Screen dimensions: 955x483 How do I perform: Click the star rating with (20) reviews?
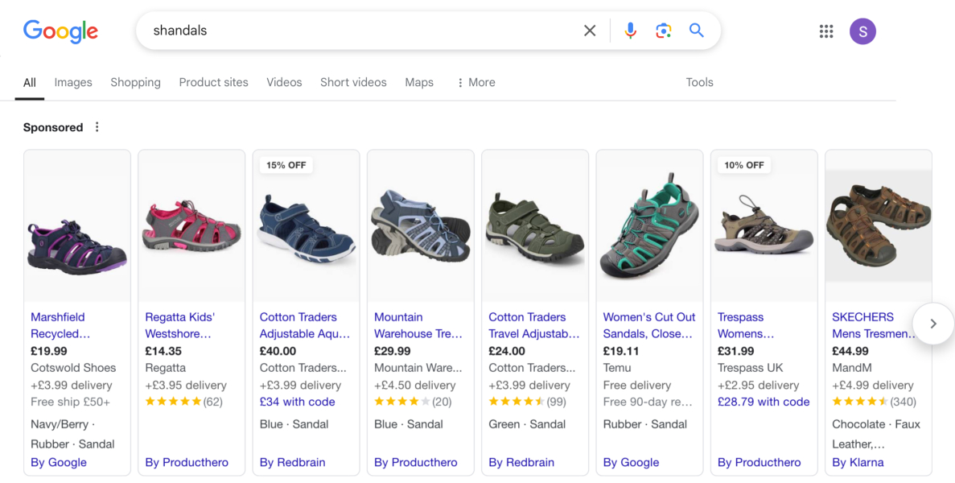coord(413,402)
